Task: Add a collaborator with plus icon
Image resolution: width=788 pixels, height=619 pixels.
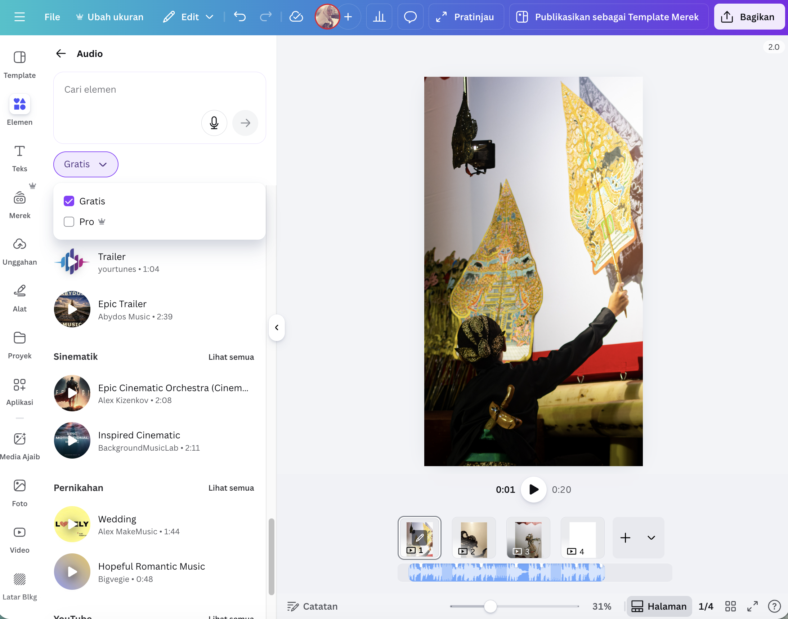Action: tap(348, 17)
